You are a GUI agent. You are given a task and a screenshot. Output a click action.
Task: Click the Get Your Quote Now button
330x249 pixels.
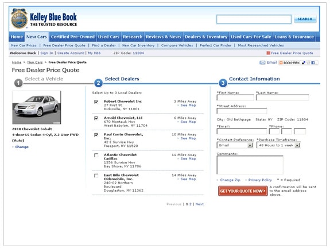[243, 191]
